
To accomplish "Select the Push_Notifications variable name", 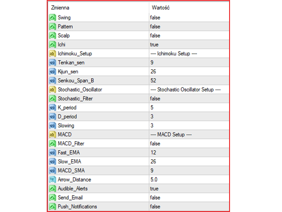I will coord(78,207).
